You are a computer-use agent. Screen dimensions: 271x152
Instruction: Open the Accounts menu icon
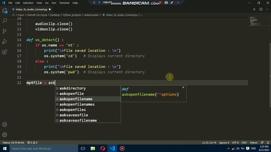[5, 125]
